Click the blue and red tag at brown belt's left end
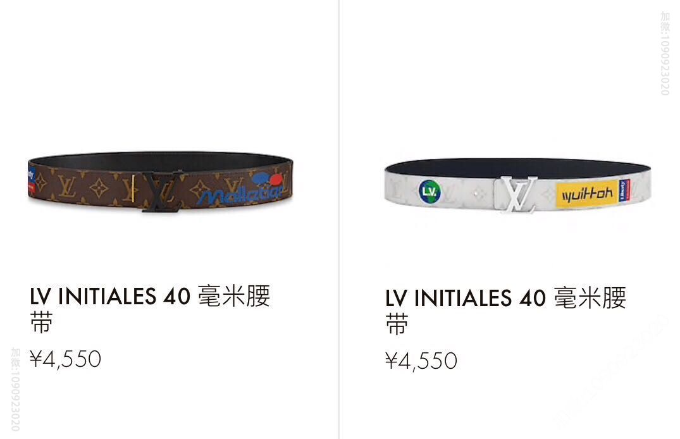 click(x=31, y=180)
